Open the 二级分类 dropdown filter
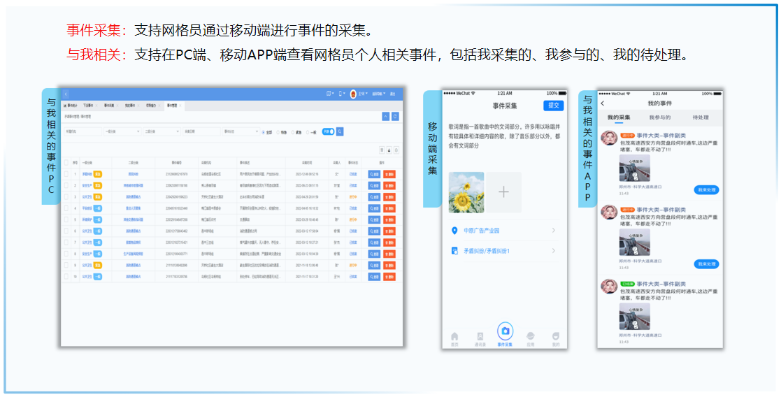 click(162, 131)
